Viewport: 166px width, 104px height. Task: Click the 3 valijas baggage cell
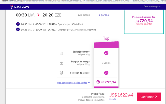point(106,63)
